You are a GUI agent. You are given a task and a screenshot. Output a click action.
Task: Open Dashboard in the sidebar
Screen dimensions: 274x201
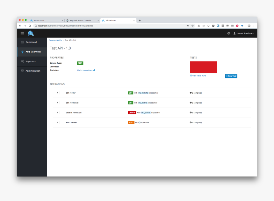31,42
